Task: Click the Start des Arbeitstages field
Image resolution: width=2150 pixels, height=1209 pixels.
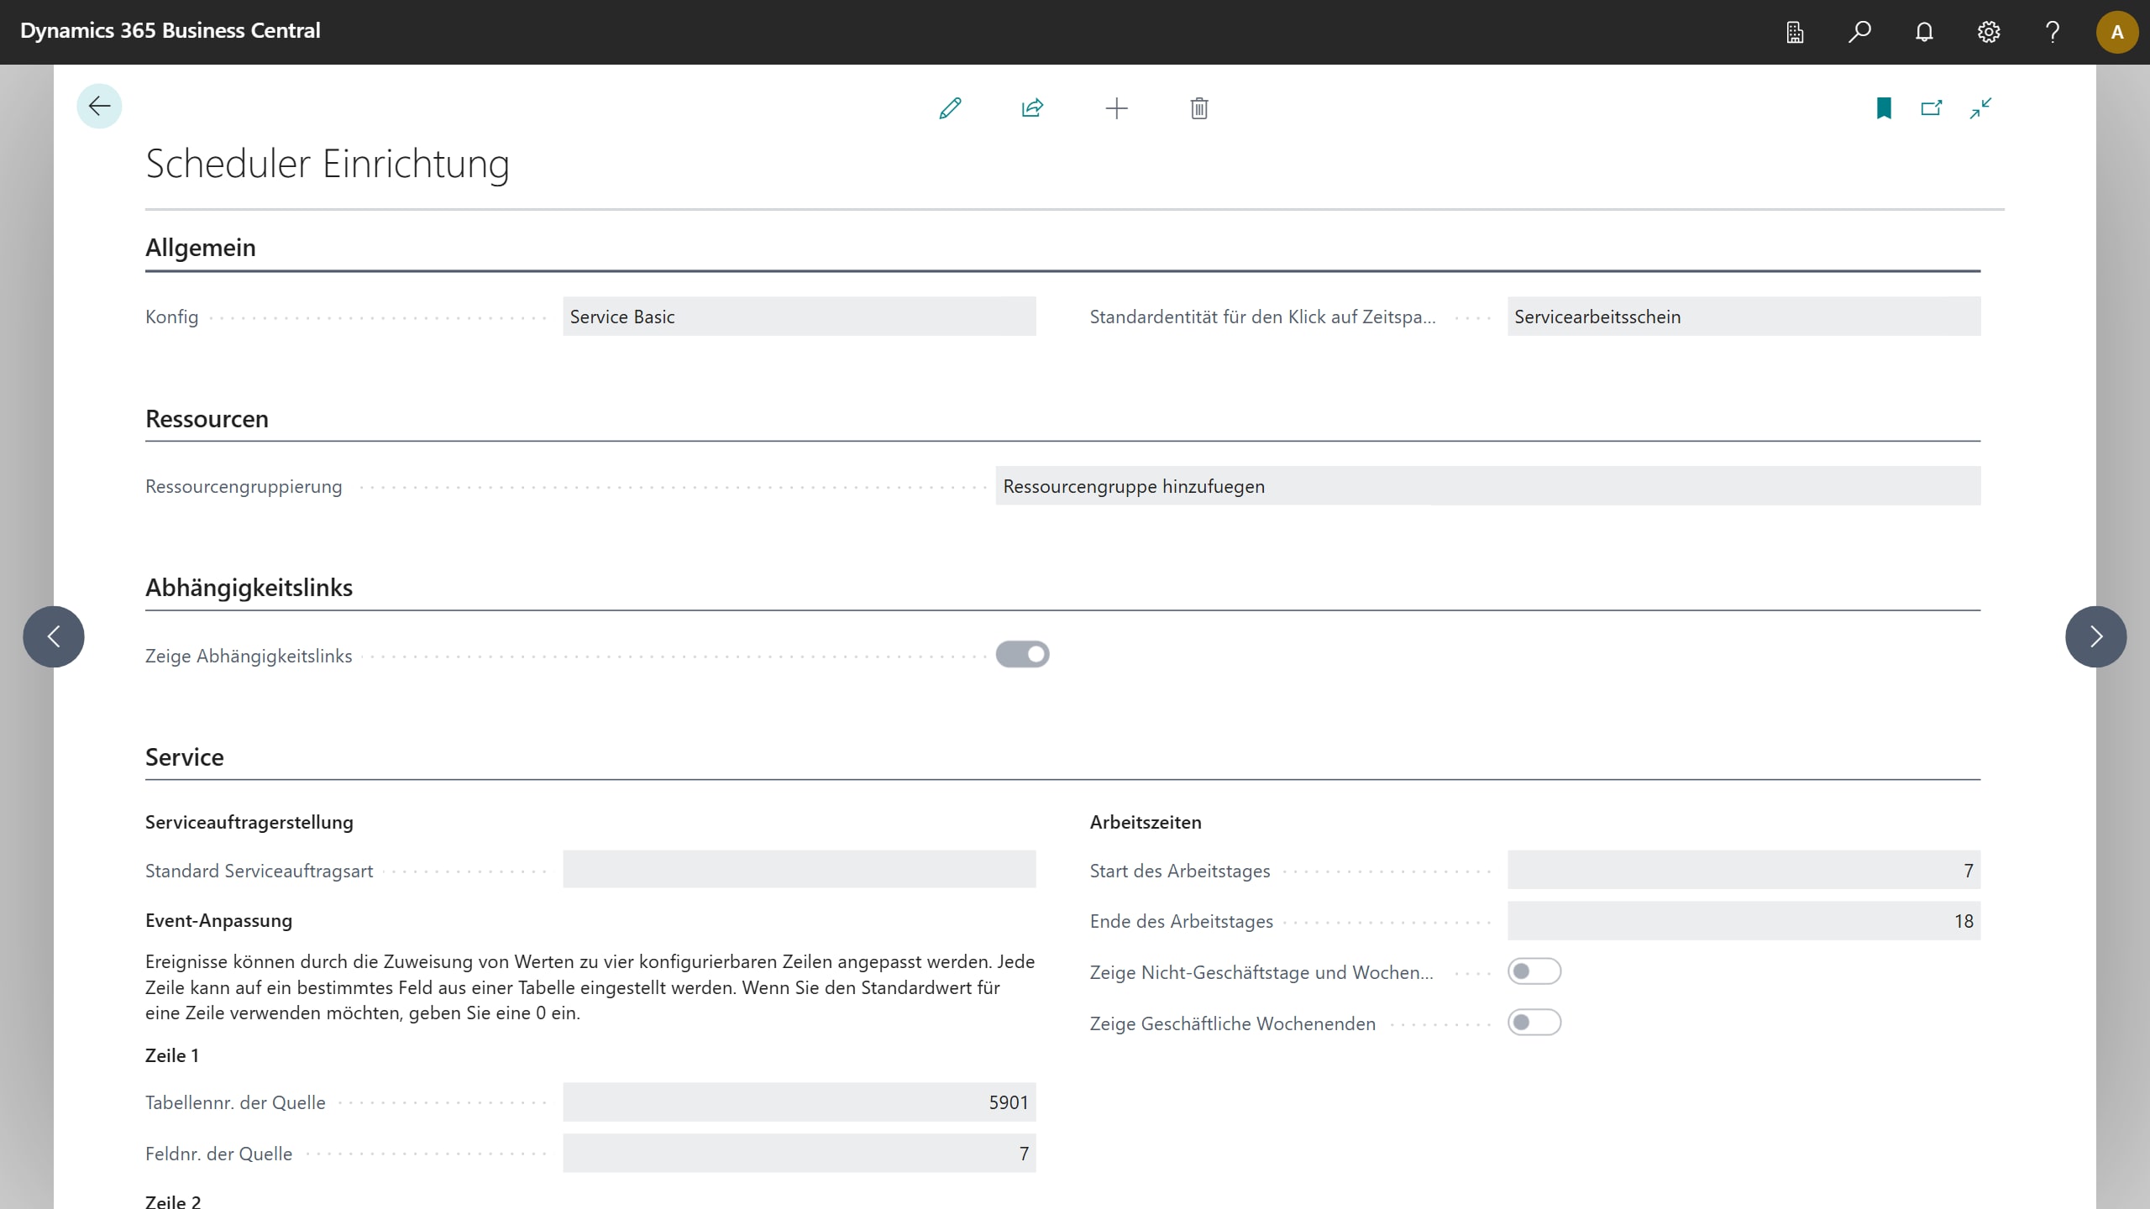Action: [x=1744, y=870]
